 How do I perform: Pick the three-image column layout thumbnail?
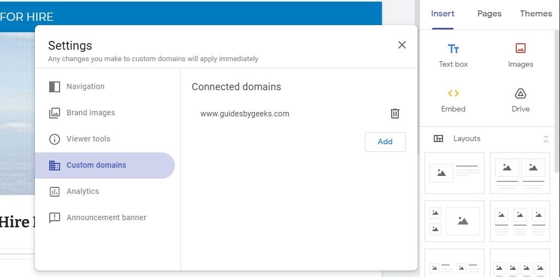(x=520, y=221)
